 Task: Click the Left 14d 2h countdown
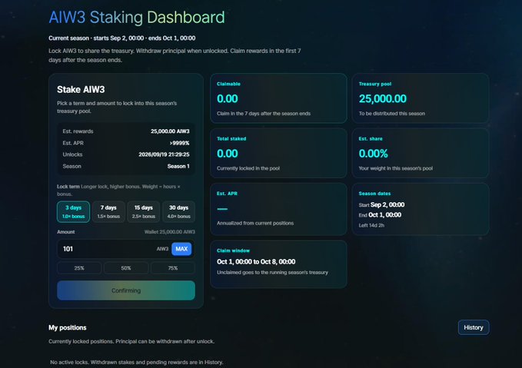(371, 225)
